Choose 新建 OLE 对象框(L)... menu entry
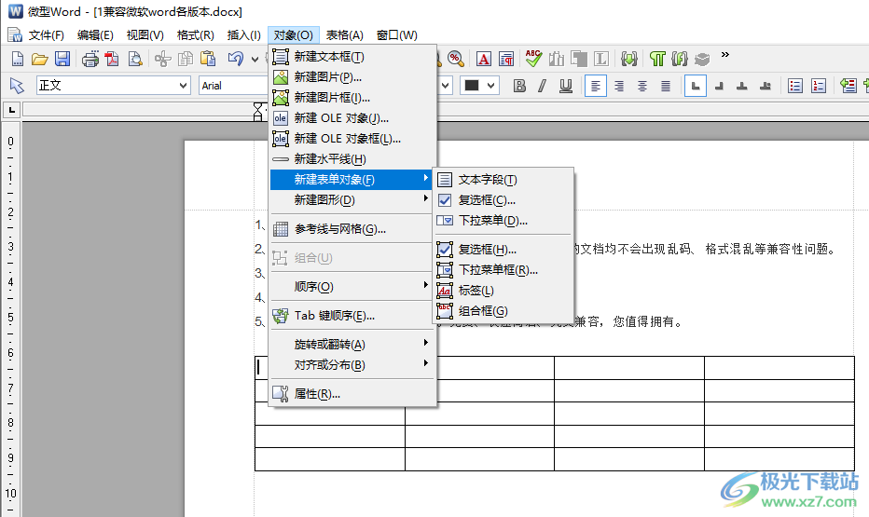Image resolution: width=869 pixels, height=517 pixels. (352, 139)
